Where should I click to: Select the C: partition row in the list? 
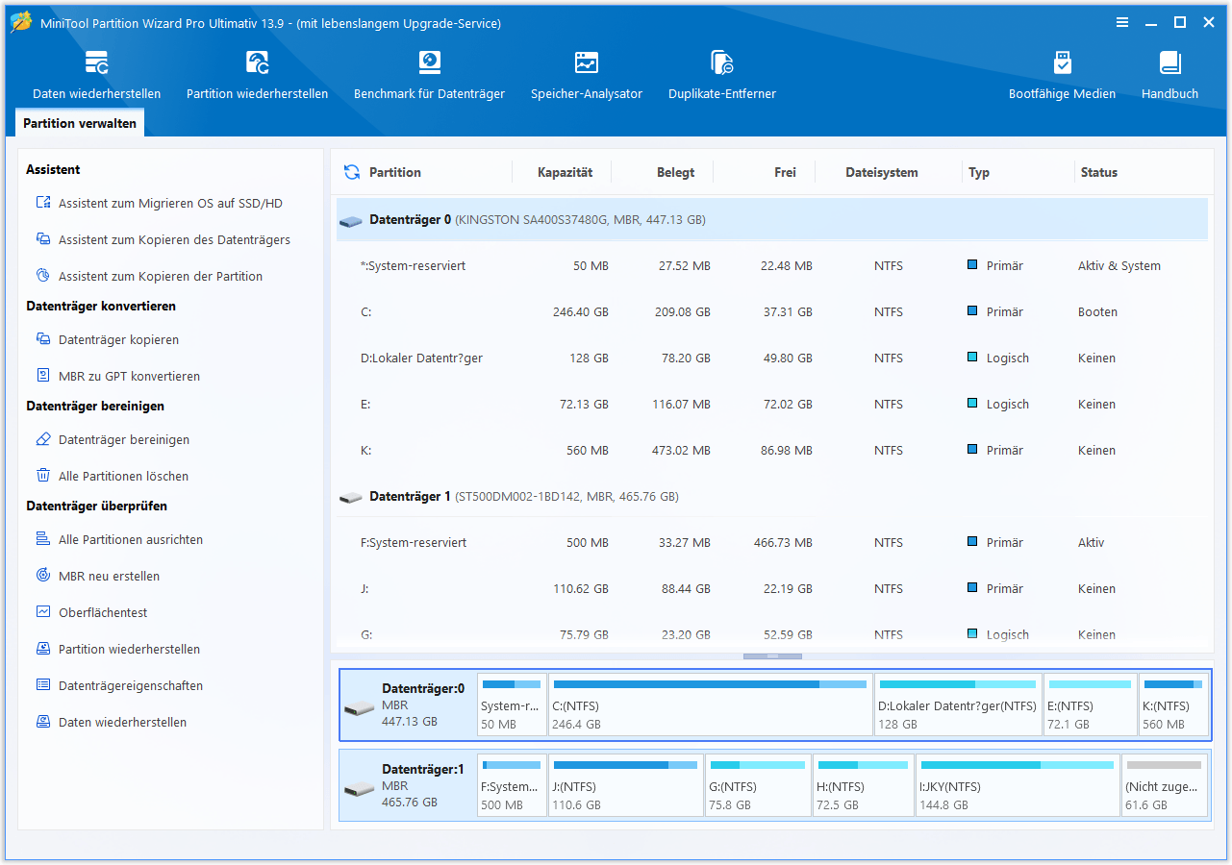pos(772,311)
